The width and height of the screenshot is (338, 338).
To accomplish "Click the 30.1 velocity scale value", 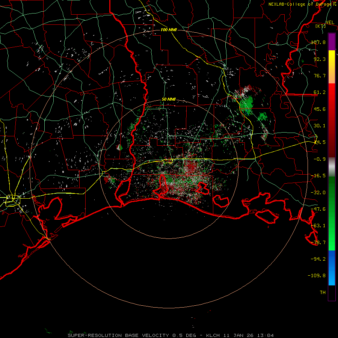I will [x=320, y=126].
